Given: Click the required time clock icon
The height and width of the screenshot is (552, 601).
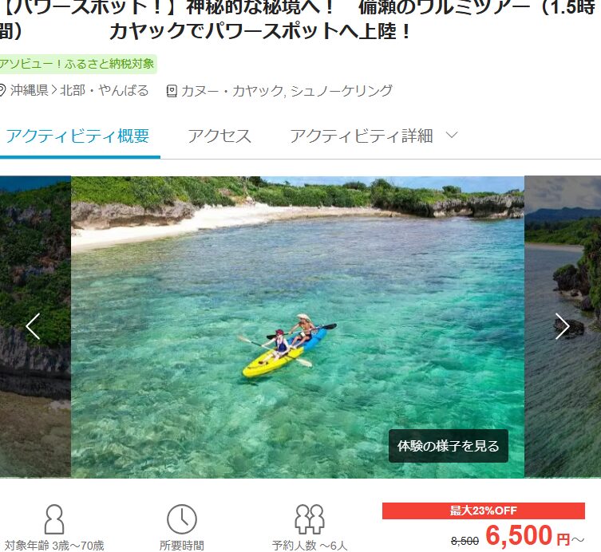Looking at the screenshot, I should 182,519.
